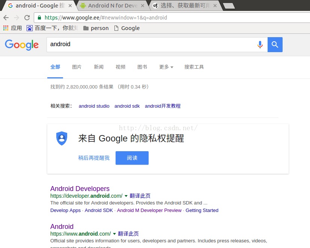This screenshot has height=248, width=310.
Task: Click the blue 阅读 button
Action: tap(132, 158)
